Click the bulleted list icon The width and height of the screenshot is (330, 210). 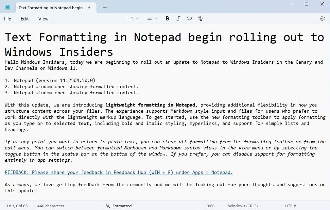tap(149, 18)
